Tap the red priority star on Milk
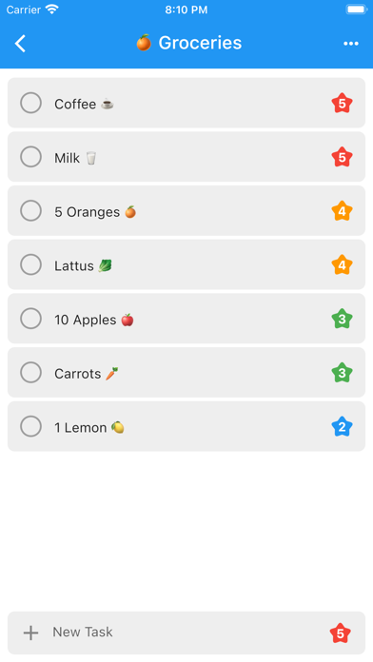This screenshot has width=373, height=662. (342, 157)
